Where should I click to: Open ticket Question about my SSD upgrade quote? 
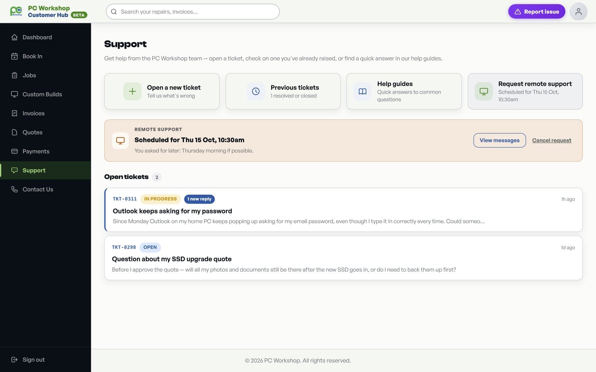tap(343, 258)
